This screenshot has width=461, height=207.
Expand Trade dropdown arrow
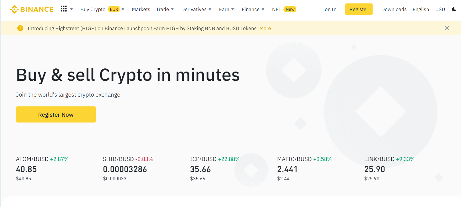coord(172,9)
